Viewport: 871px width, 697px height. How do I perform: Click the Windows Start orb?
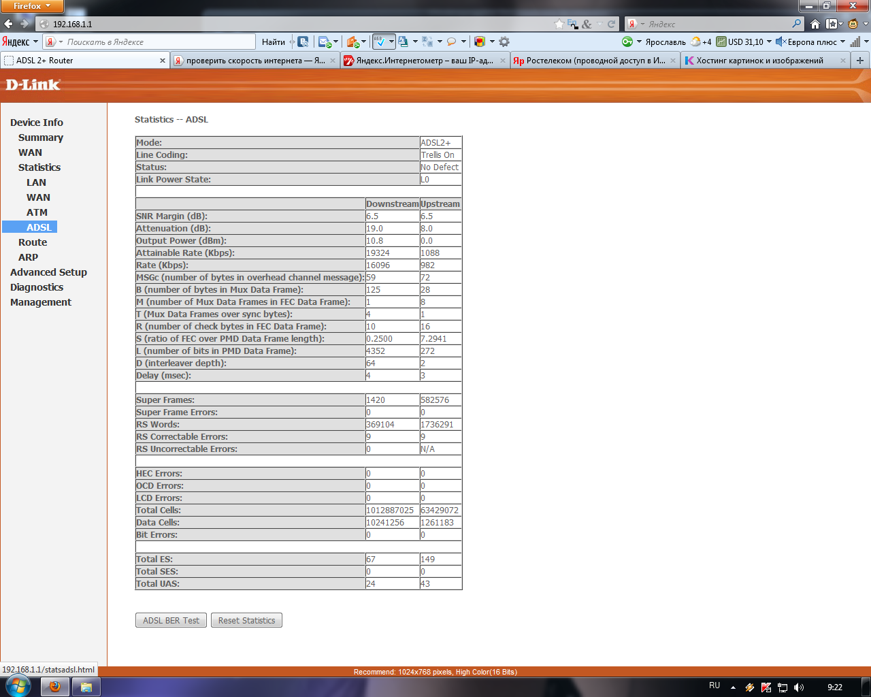pyautogui.click(x=18, y=686)
